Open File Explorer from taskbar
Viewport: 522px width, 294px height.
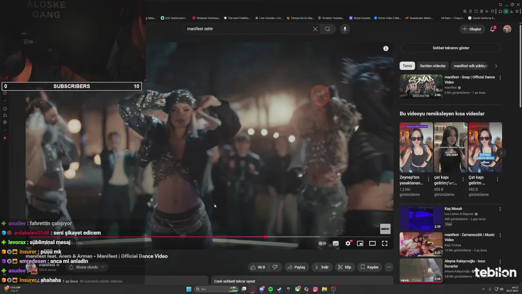pos(324,289)
